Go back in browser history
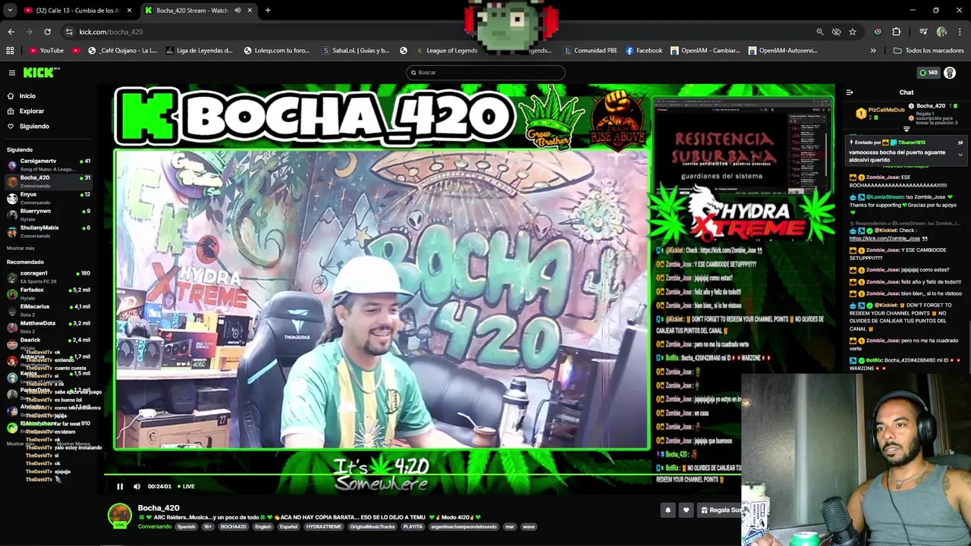This screenshot has height=546, width=971. (11, 32)
